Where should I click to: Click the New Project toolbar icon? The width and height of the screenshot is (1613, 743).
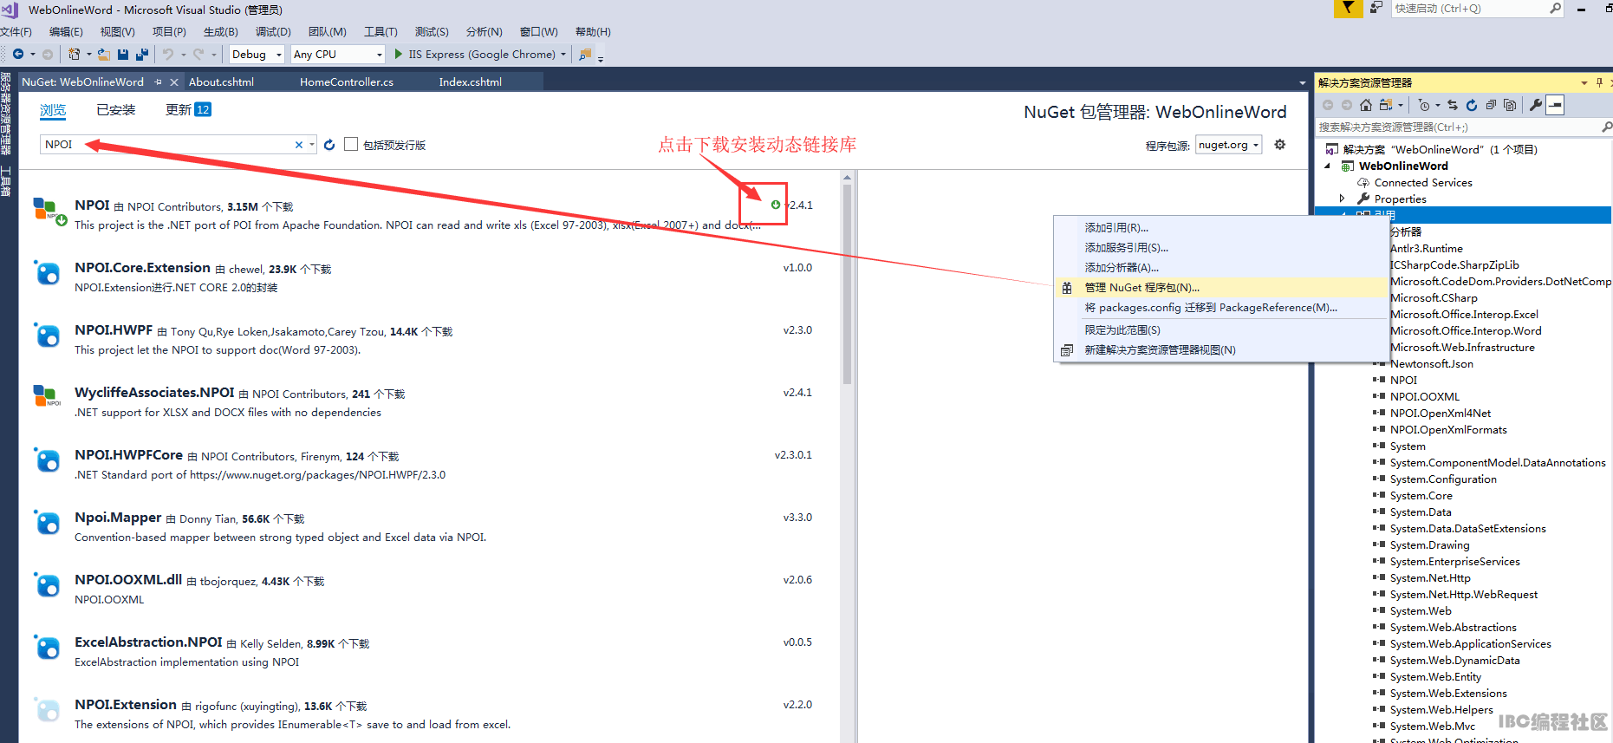pyautogui.click(x=74, y=54)
